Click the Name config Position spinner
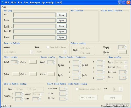The height and width of the screenshot is (108, 131). [123, 72]
